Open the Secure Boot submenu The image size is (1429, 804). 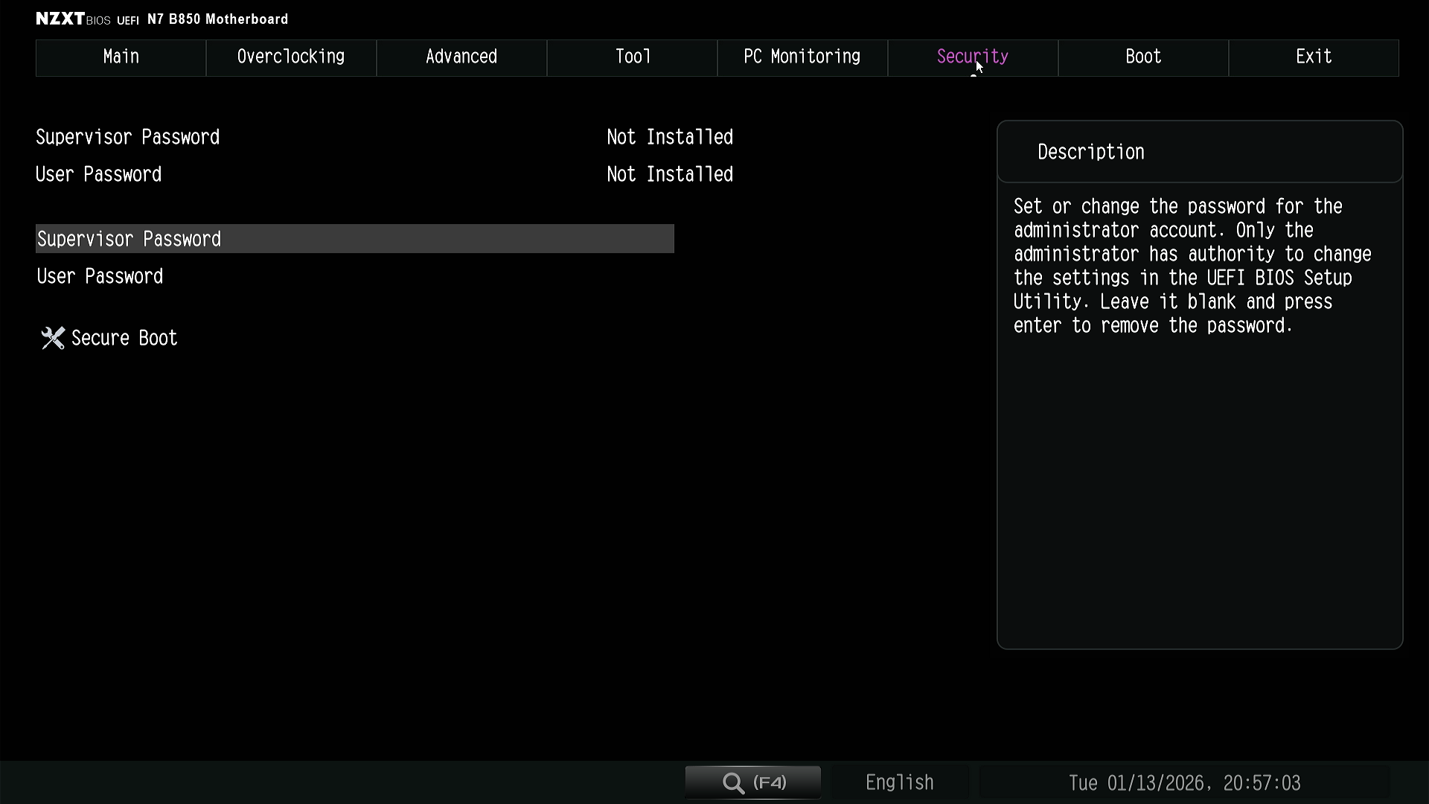point(124,338)
